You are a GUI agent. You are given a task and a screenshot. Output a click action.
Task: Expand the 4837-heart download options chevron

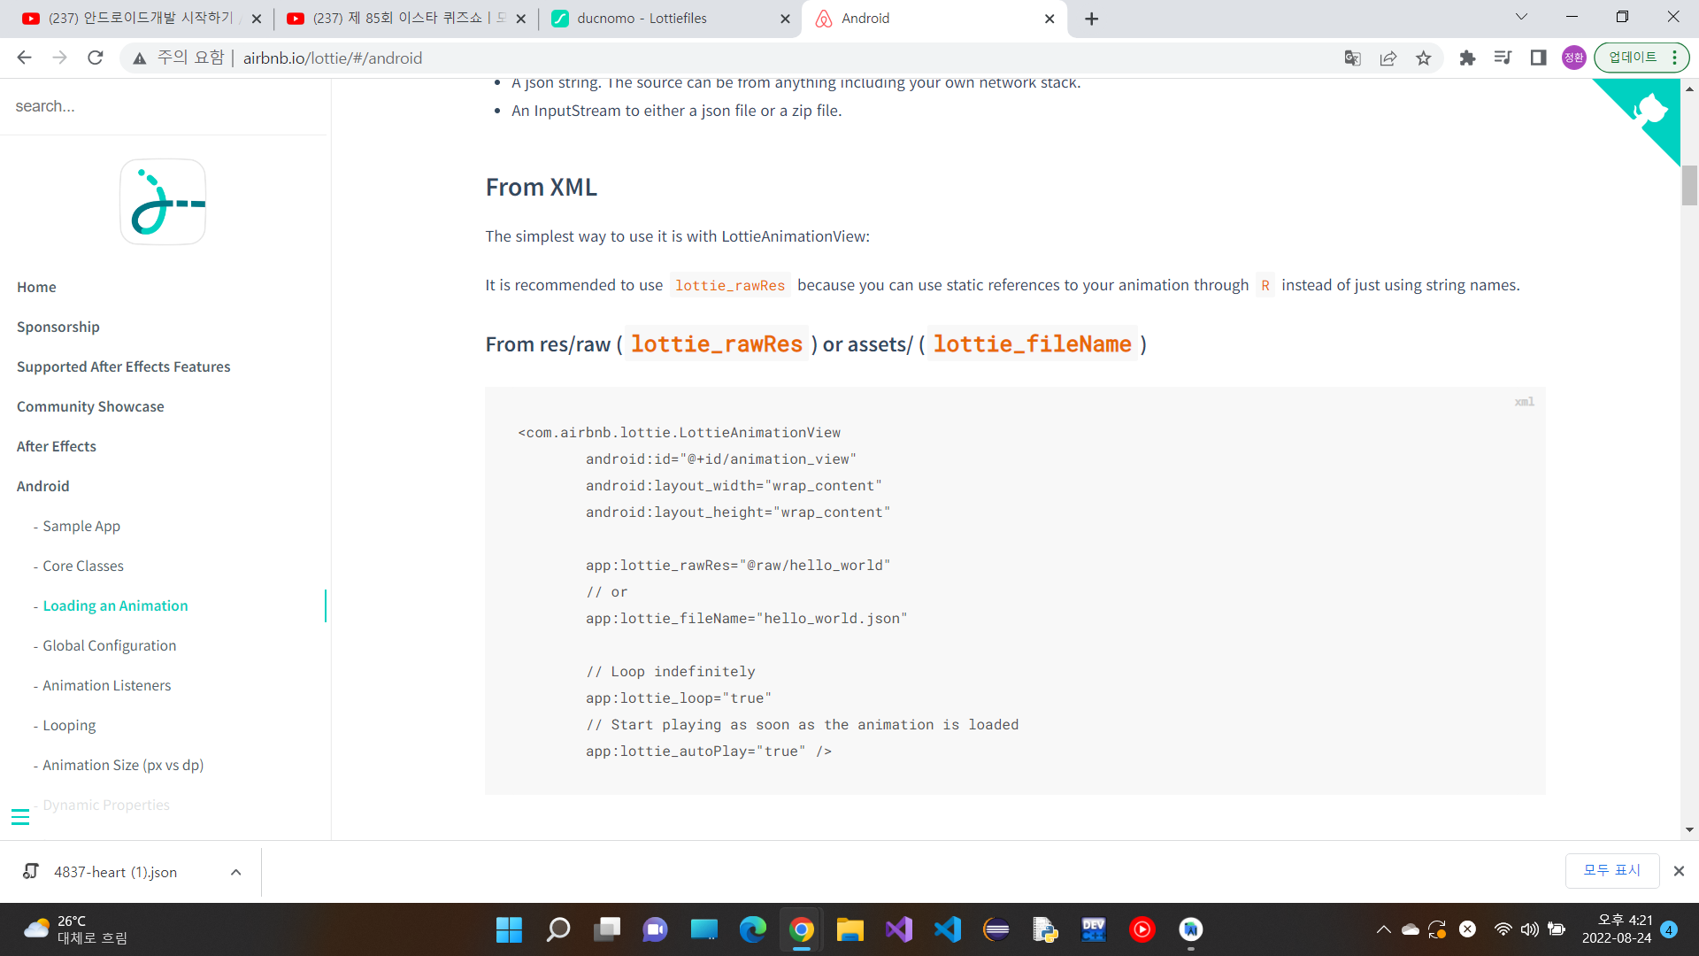pyautogui.click(x=235, y=872)
